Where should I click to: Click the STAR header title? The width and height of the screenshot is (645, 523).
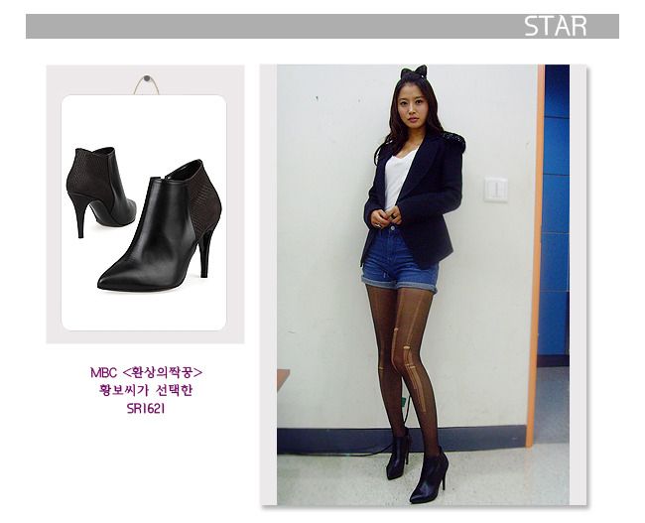[x=555, y=26]
